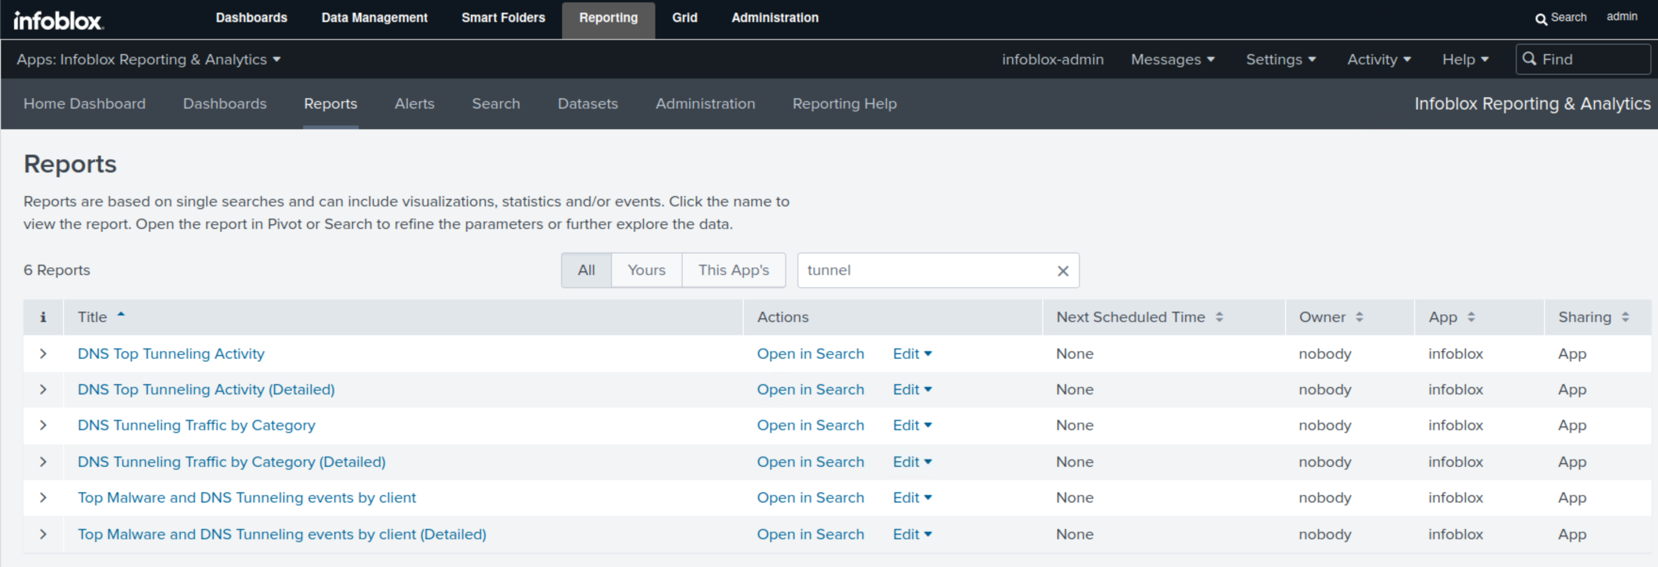Click the Find box magnifier icon

tap(1529, 58)
